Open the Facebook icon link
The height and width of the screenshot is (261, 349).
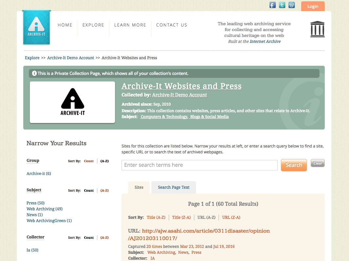pyautogui.click(x=272, y=5)
